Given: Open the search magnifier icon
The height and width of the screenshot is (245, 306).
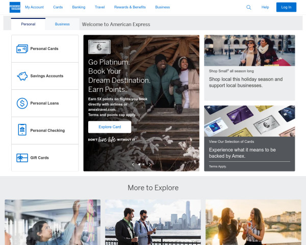Looking at the screenshot, I should 249,7.
